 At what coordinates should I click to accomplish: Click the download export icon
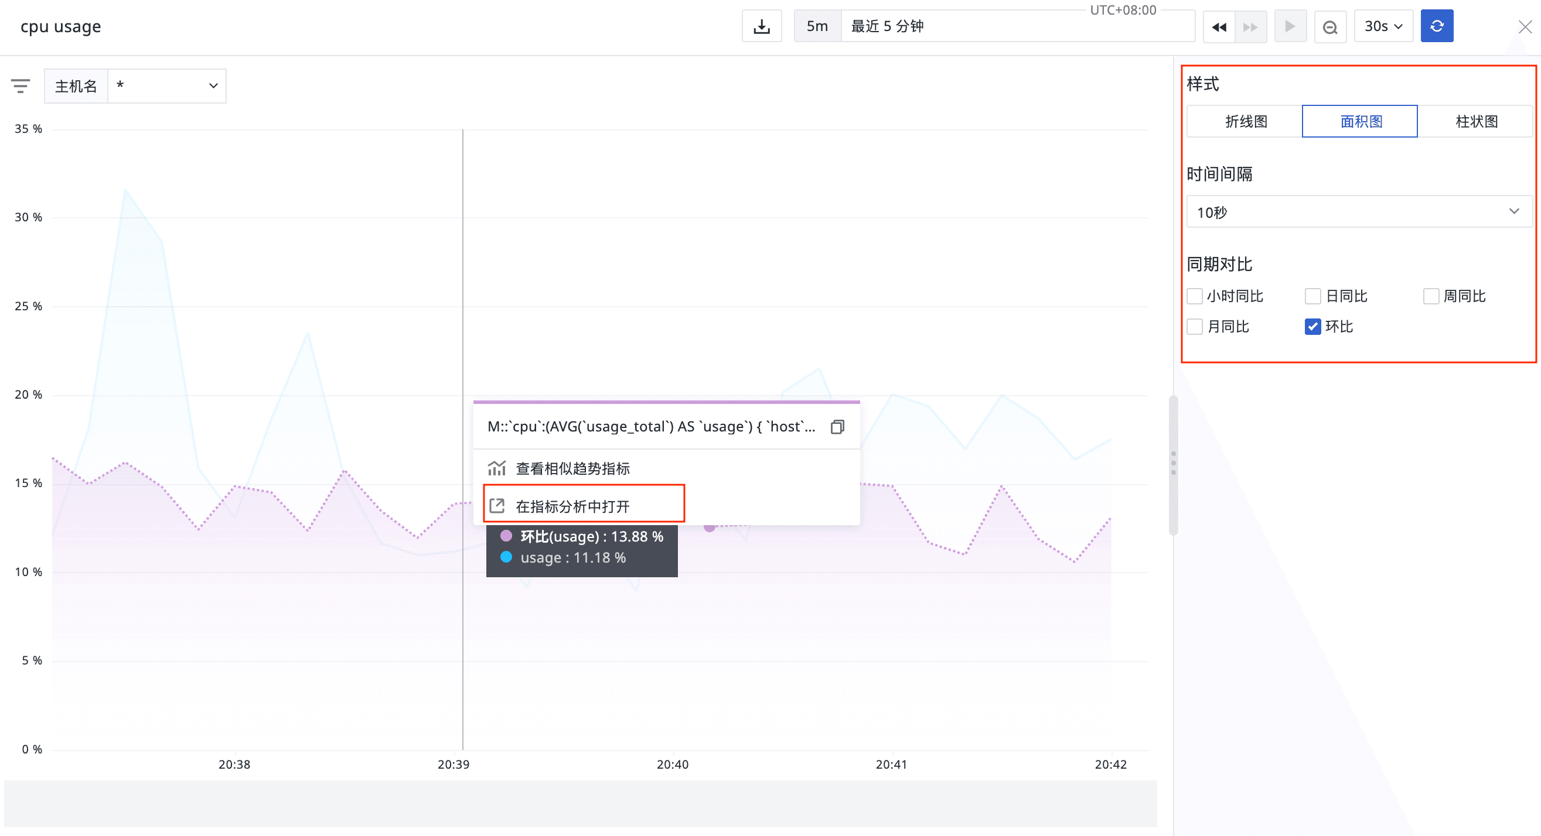(x=762, y=26)
